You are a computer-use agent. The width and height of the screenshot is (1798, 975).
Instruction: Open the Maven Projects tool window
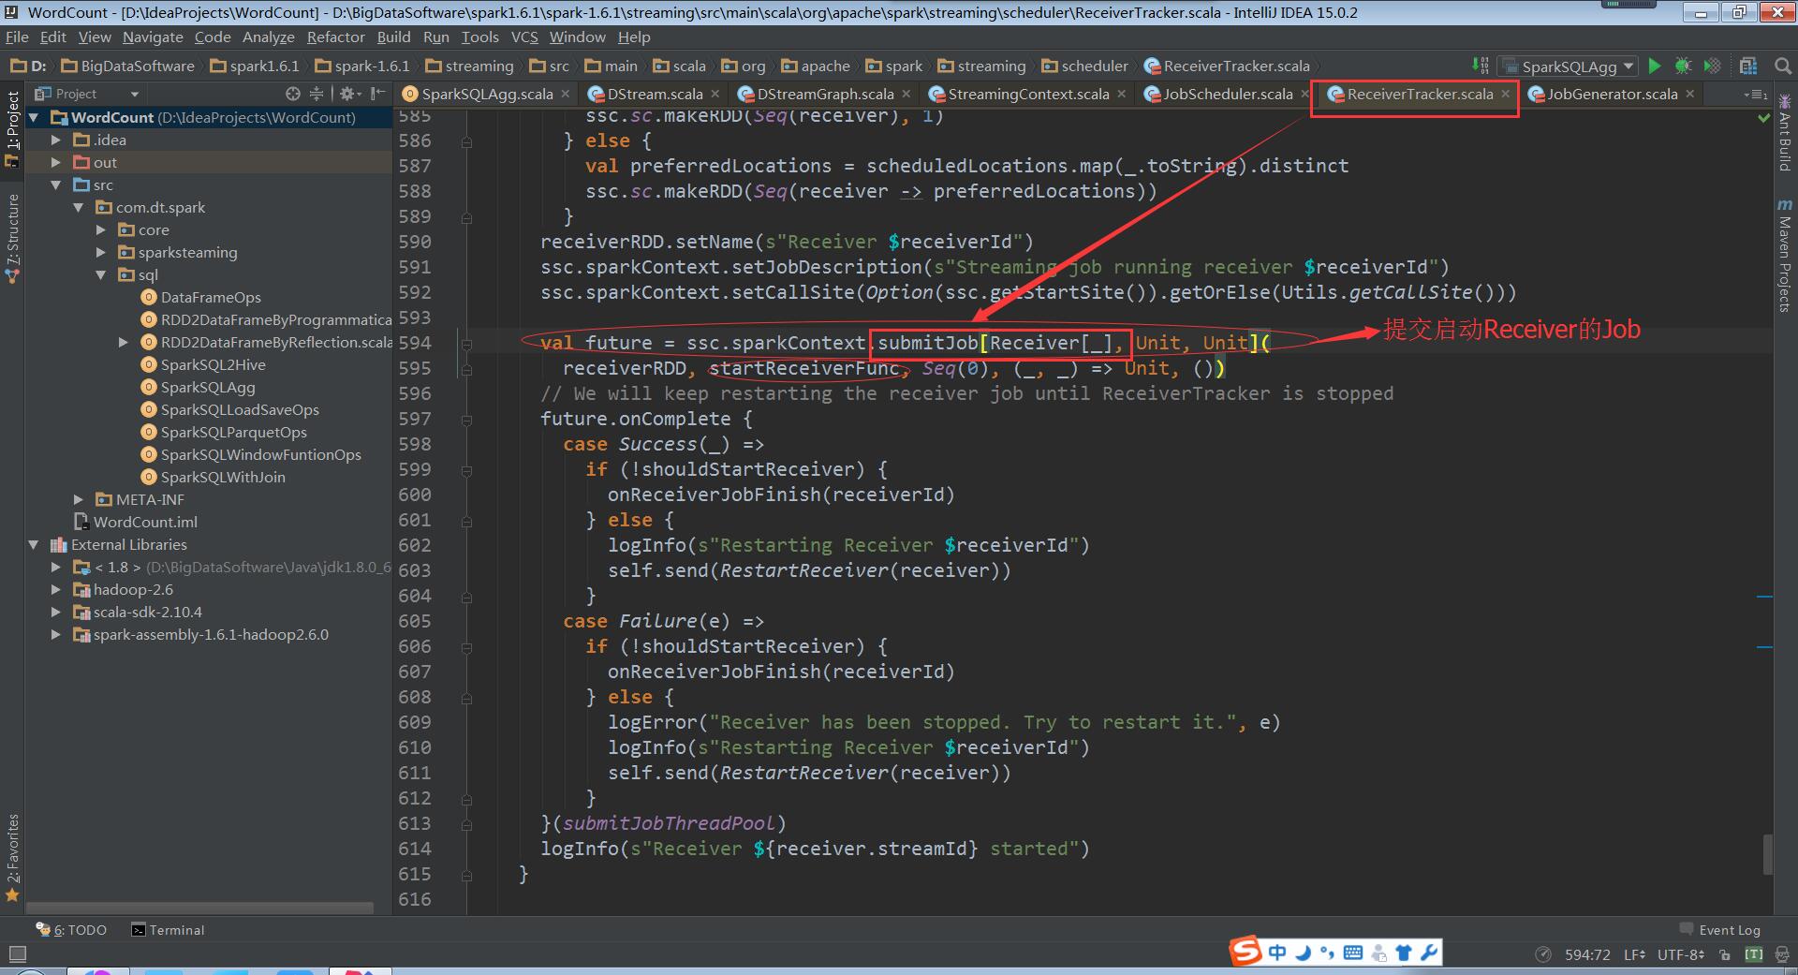tap(1785, 255)
